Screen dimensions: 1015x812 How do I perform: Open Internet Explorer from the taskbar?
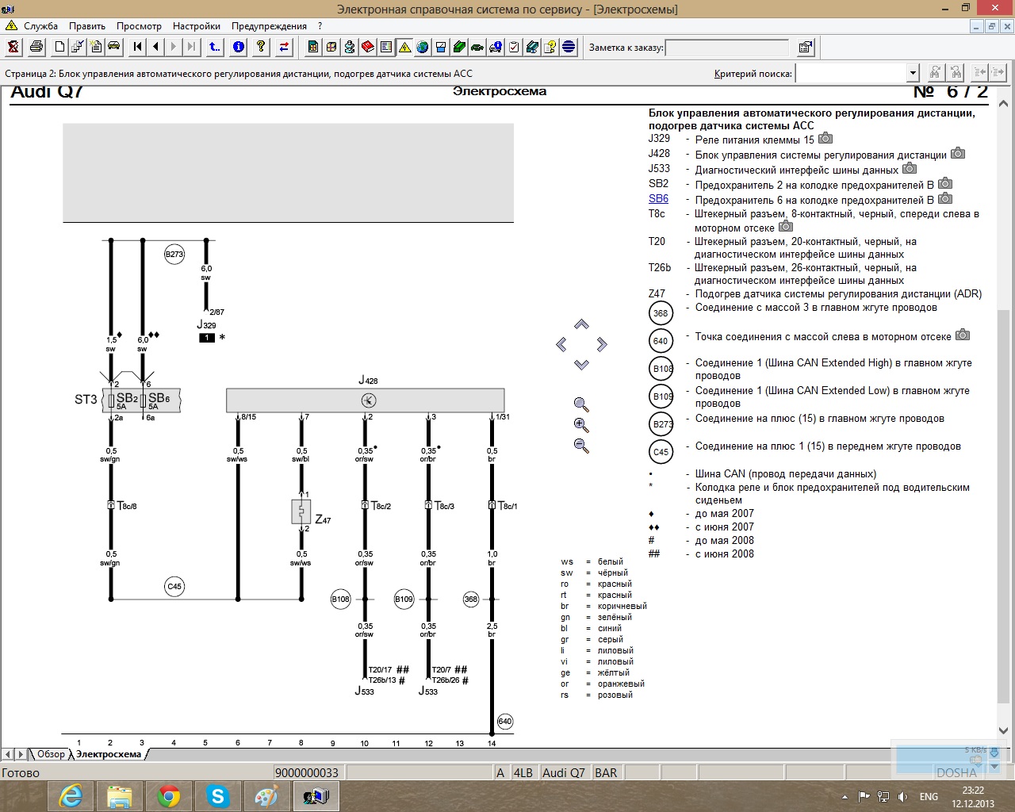point(71,796)
